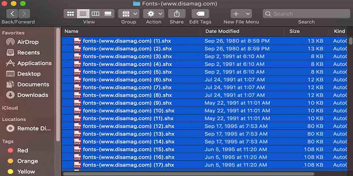The height and width of the screenshot is (176, 353).
Task: Go forward using the forward arrow
Action: [24, 14]
